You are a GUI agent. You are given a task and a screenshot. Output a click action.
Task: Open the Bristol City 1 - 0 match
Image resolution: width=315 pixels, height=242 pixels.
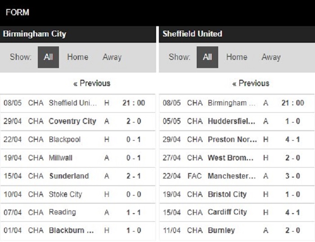click(x=237, y=194)
